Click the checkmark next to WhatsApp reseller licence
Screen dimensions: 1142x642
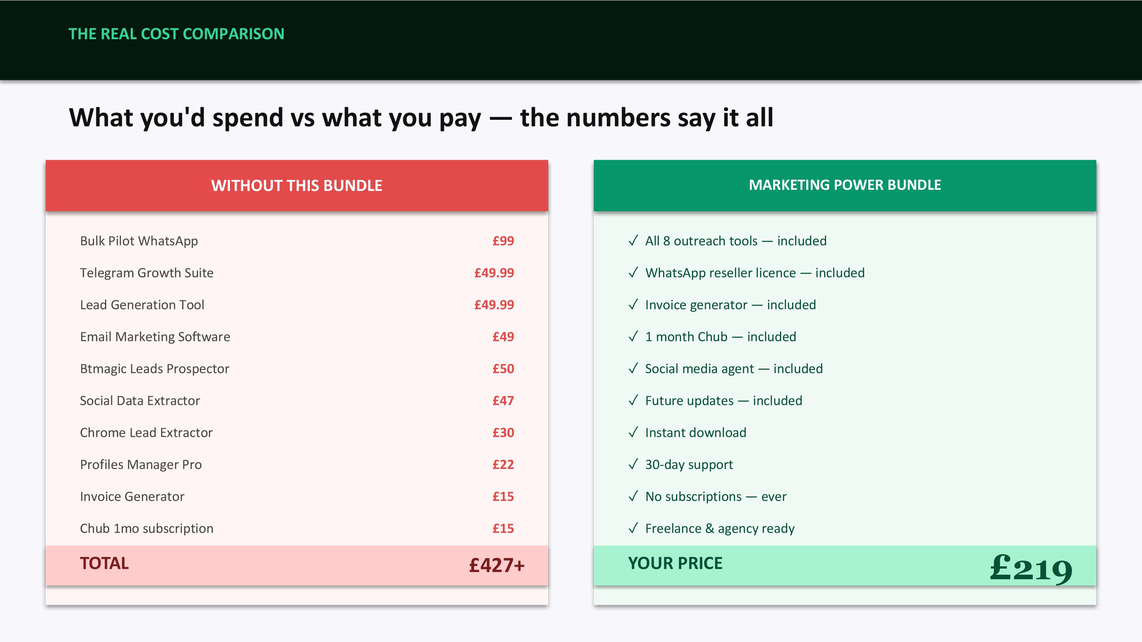pos(633,272)
